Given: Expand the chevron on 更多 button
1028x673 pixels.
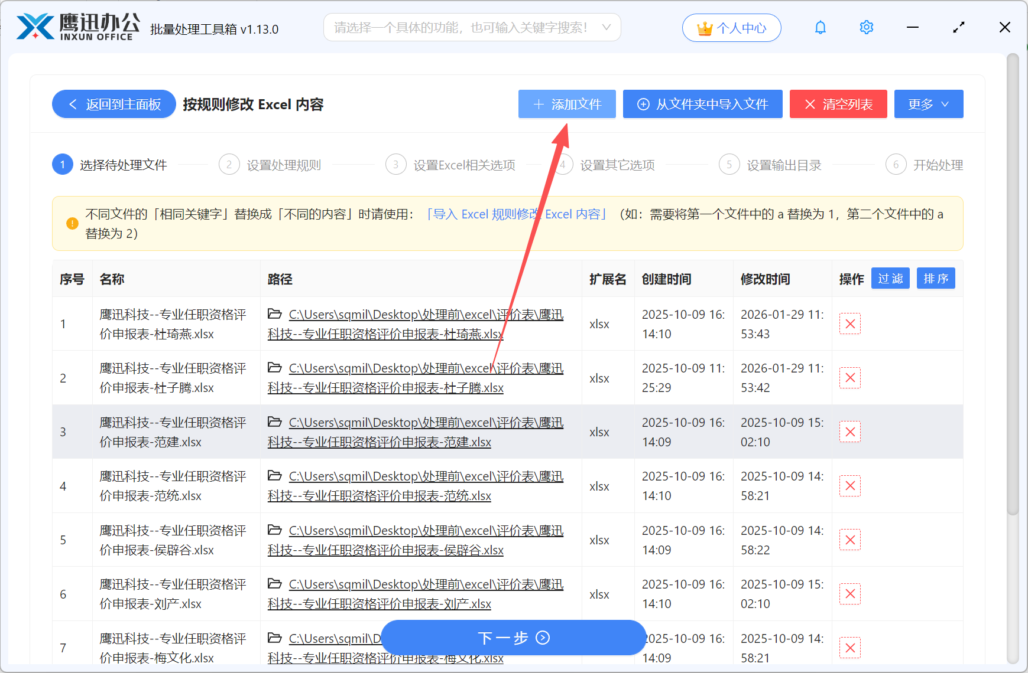Looking at the screenshot, I should point(944,104).
